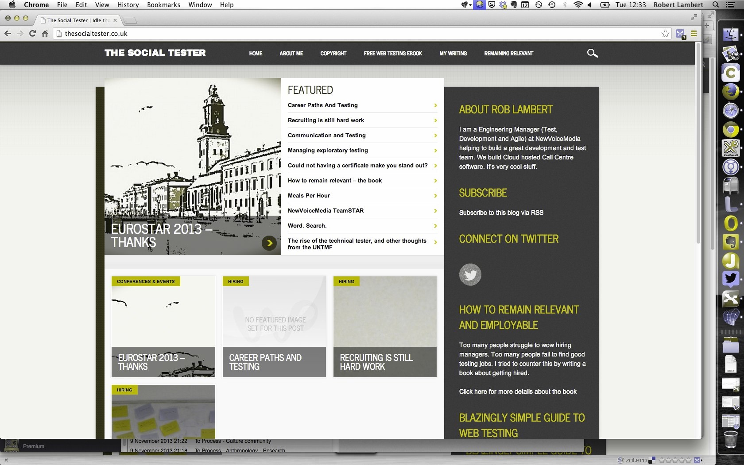Viewport: 744px width, 465px height.
Task: Open Notification Center list icon
Action: tap(730, 5)
